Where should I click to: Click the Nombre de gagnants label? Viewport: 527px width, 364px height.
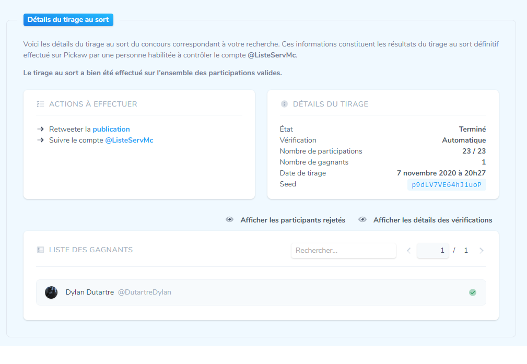click(x=314, y=162)
